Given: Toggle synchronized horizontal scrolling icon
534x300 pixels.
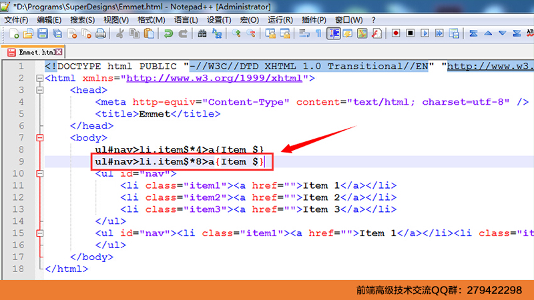Looking at the screenshot, I should coord(285,33).
